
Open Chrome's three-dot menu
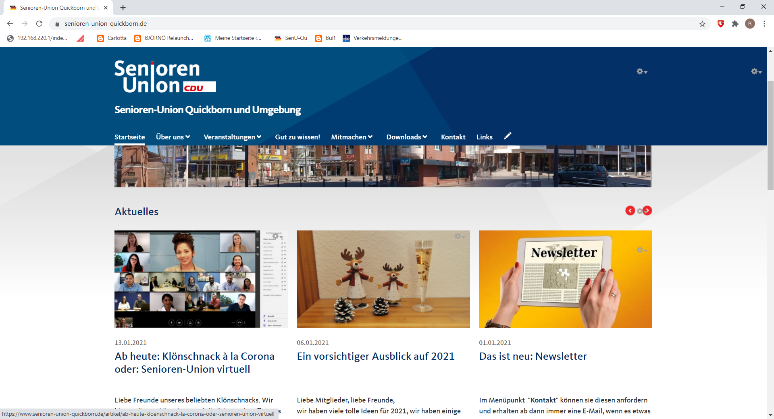click(x=764, y=24)
